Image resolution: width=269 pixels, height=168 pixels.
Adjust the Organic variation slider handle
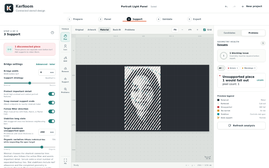click(x=42, y=147)
